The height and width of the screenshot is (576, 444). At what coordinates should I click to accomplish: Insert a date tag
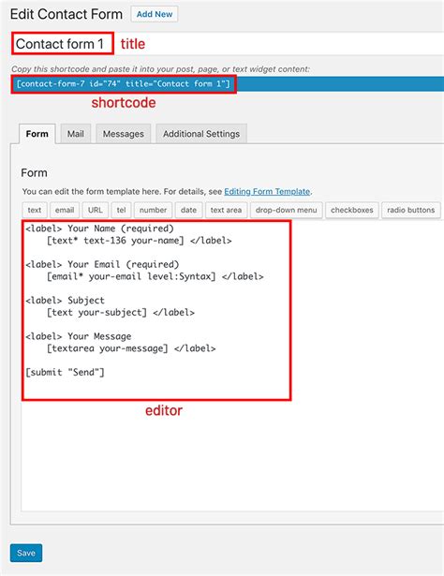tap(189, 210)
